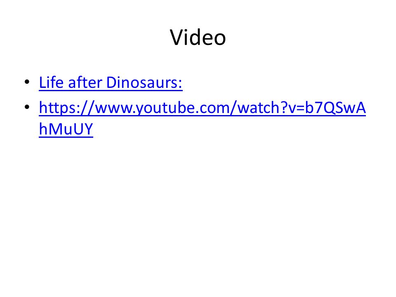This screenshot has height=297, width=396.
Task: Click the word after in first link
Action: 85,82
